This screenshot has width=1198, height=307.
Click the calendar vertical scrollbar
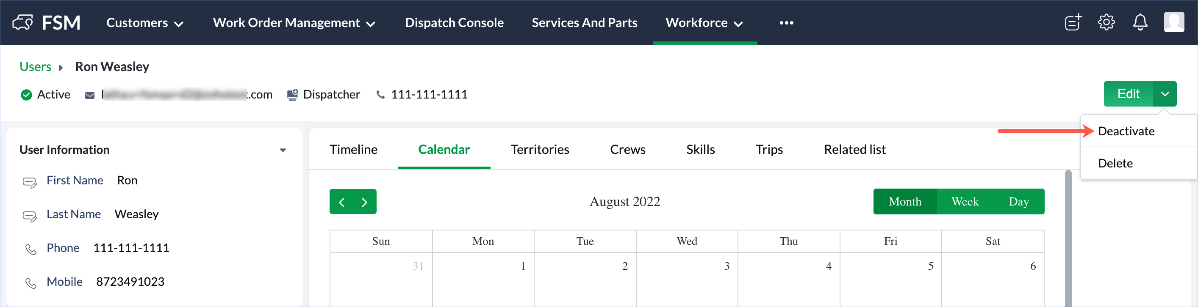[x=1068, y=238]
